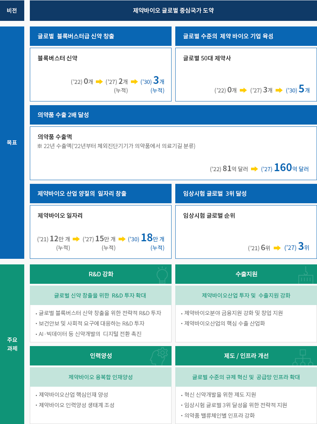Click the 임상시험 글로벌 3위 달성 header
Screen dimensions: 317x424
pos(246,194)
